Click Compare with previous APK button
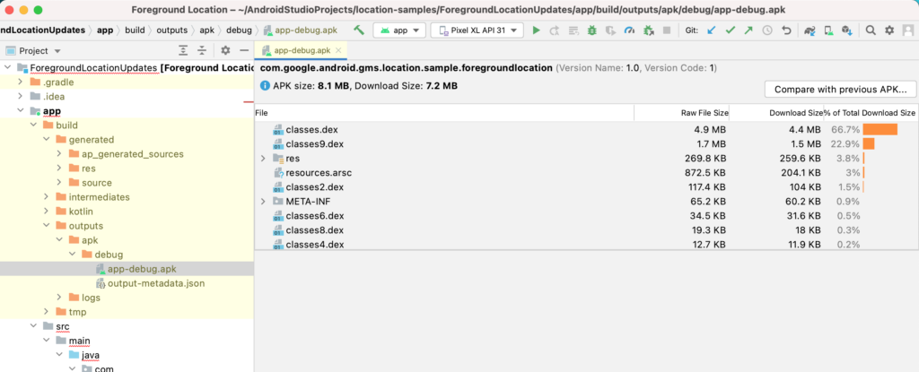This screenshot has height=372, width=919. [840, 90]
